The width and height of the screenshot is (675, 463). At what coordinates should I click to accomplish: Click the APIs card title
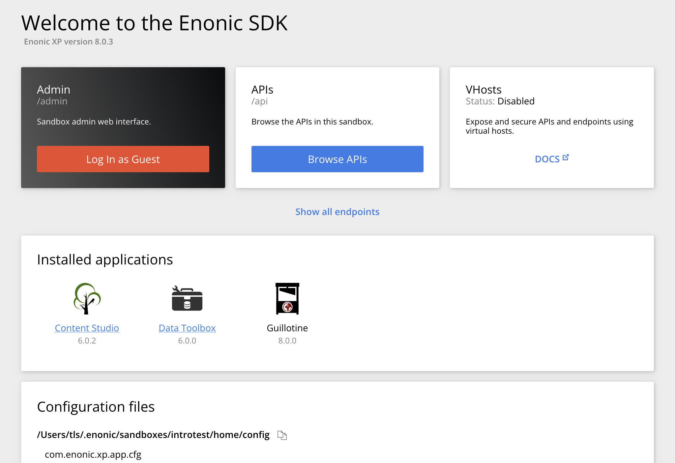point(262,90)
